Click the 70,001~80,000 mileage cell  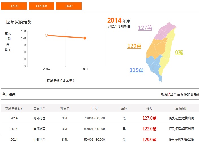(x=95, y=118)
